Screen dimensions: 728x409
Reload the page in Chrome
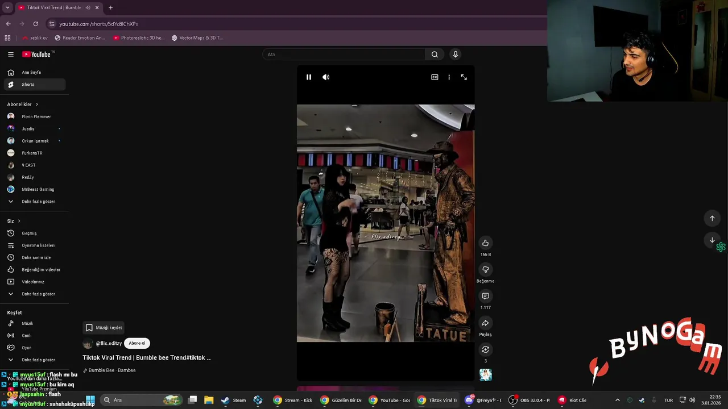pyautogui.click(x=35, y=24)
